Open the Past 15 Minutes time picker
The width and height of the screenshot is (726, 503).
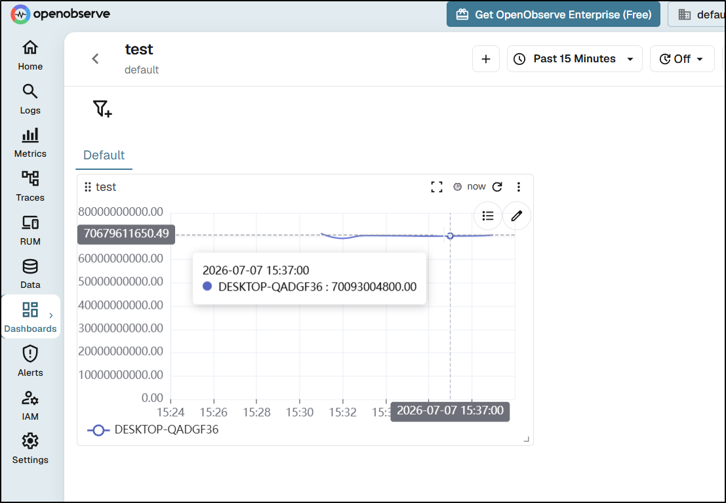[x=575, y=59]
